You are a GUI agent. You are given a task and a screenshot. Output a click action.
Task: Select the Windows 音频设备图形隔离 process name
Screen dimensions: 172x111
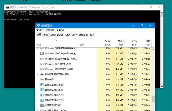click(x=59, y=69)
